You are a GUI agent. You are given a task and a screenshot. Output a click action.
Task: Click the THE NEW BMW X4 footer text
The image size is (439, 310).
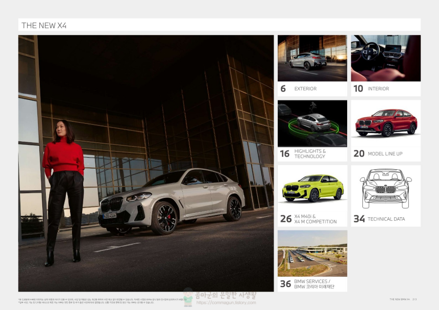coord(400,299)
